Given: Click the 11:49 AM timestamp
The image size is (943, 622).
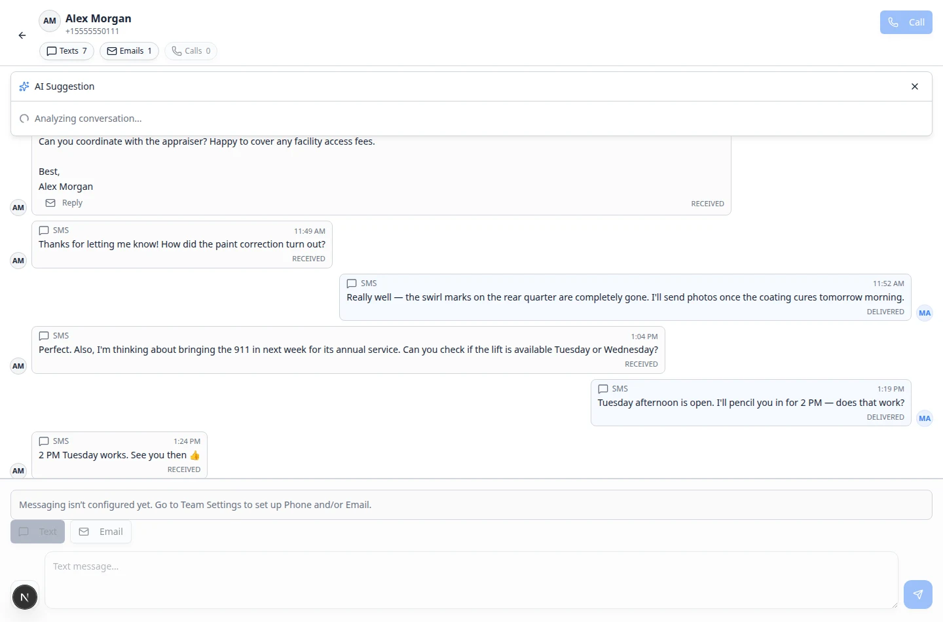Looking at the screenshot, I should coord(310,231).
